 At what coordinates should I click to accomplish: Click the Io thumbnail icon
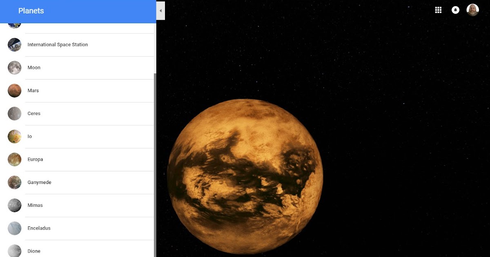tap(14, 136)
